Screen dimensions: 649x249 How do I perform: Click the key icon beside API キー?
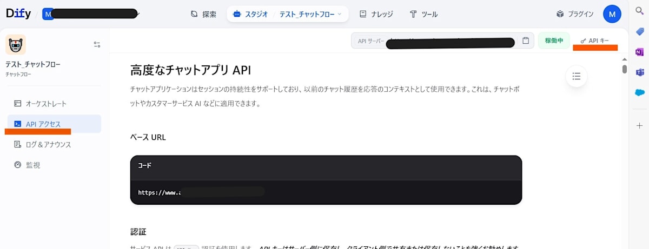(583, 41)
